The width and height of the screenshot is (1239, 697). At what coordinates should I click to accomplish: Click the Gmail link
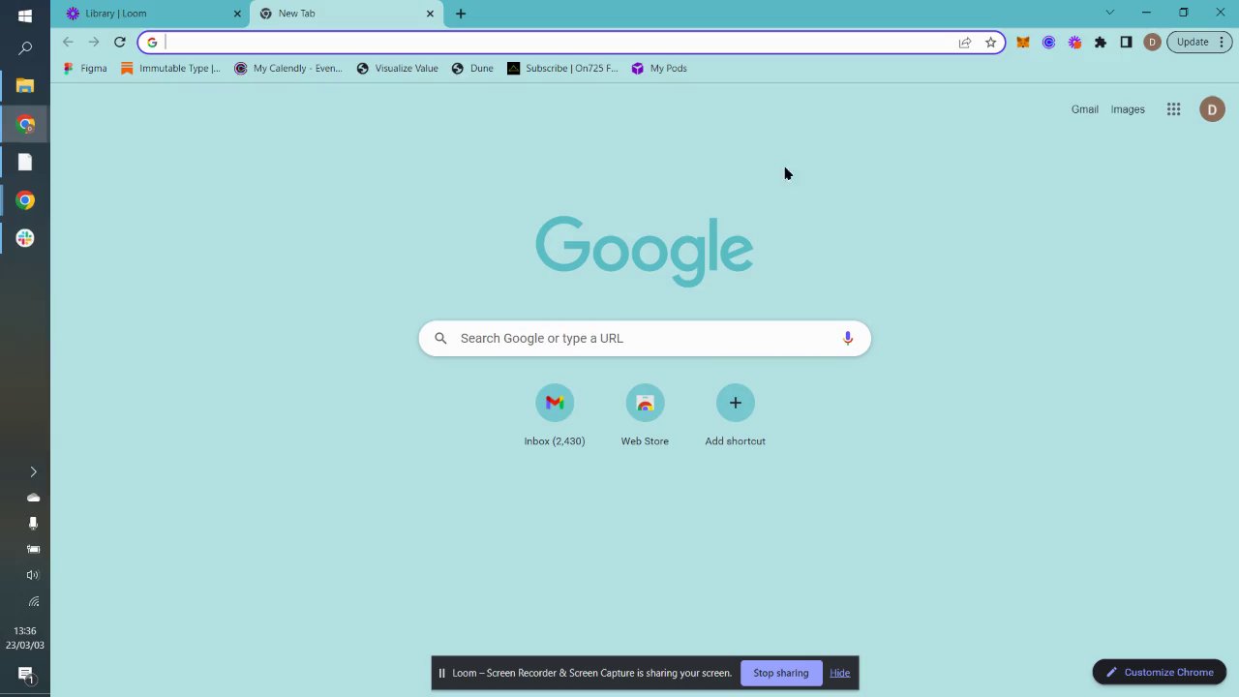(x=1084, y=109)
